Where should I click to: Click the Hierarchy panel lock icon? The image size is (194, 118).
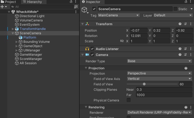click(x=71, y=2)
